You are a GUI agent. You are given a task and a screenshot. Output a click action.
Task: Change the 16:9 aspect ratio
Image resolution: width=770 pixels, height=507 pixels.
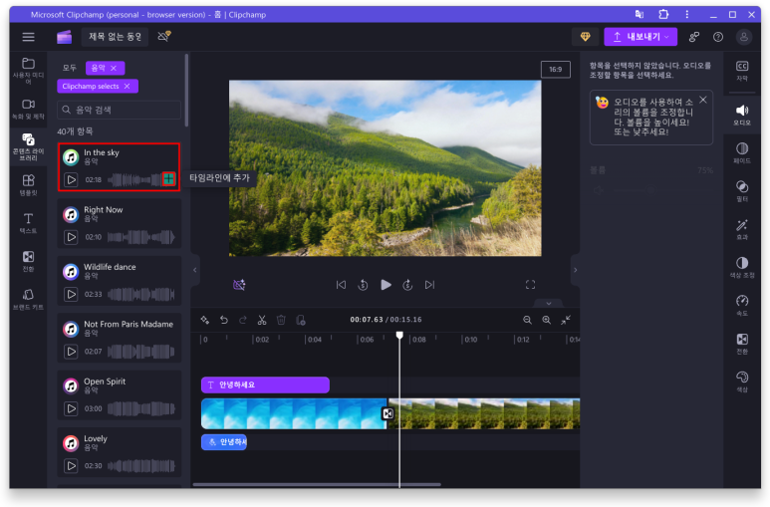point(556,70)
